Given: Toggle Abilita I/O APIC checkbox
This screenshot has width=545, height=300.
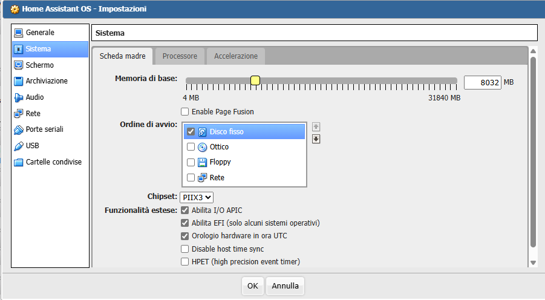Looking at the screenshot, I should 185,210.
